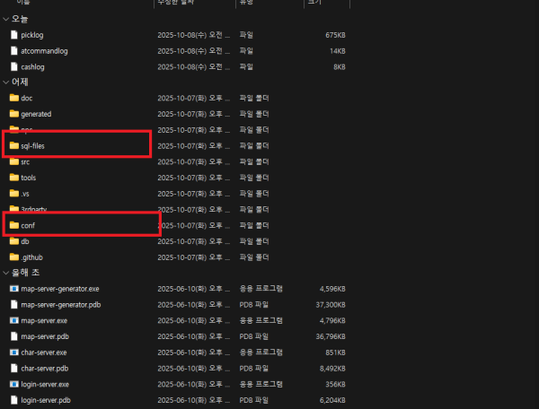Image resolution: width=539 pixels, height=409 pixels.
Task: Click the map-server.pdb file name
Action: pos(45,336)
